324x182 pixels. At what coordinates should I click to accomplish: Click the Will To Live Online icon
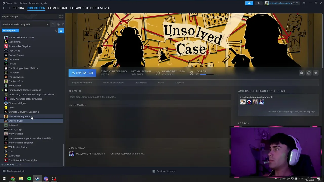tap(6, 147)
